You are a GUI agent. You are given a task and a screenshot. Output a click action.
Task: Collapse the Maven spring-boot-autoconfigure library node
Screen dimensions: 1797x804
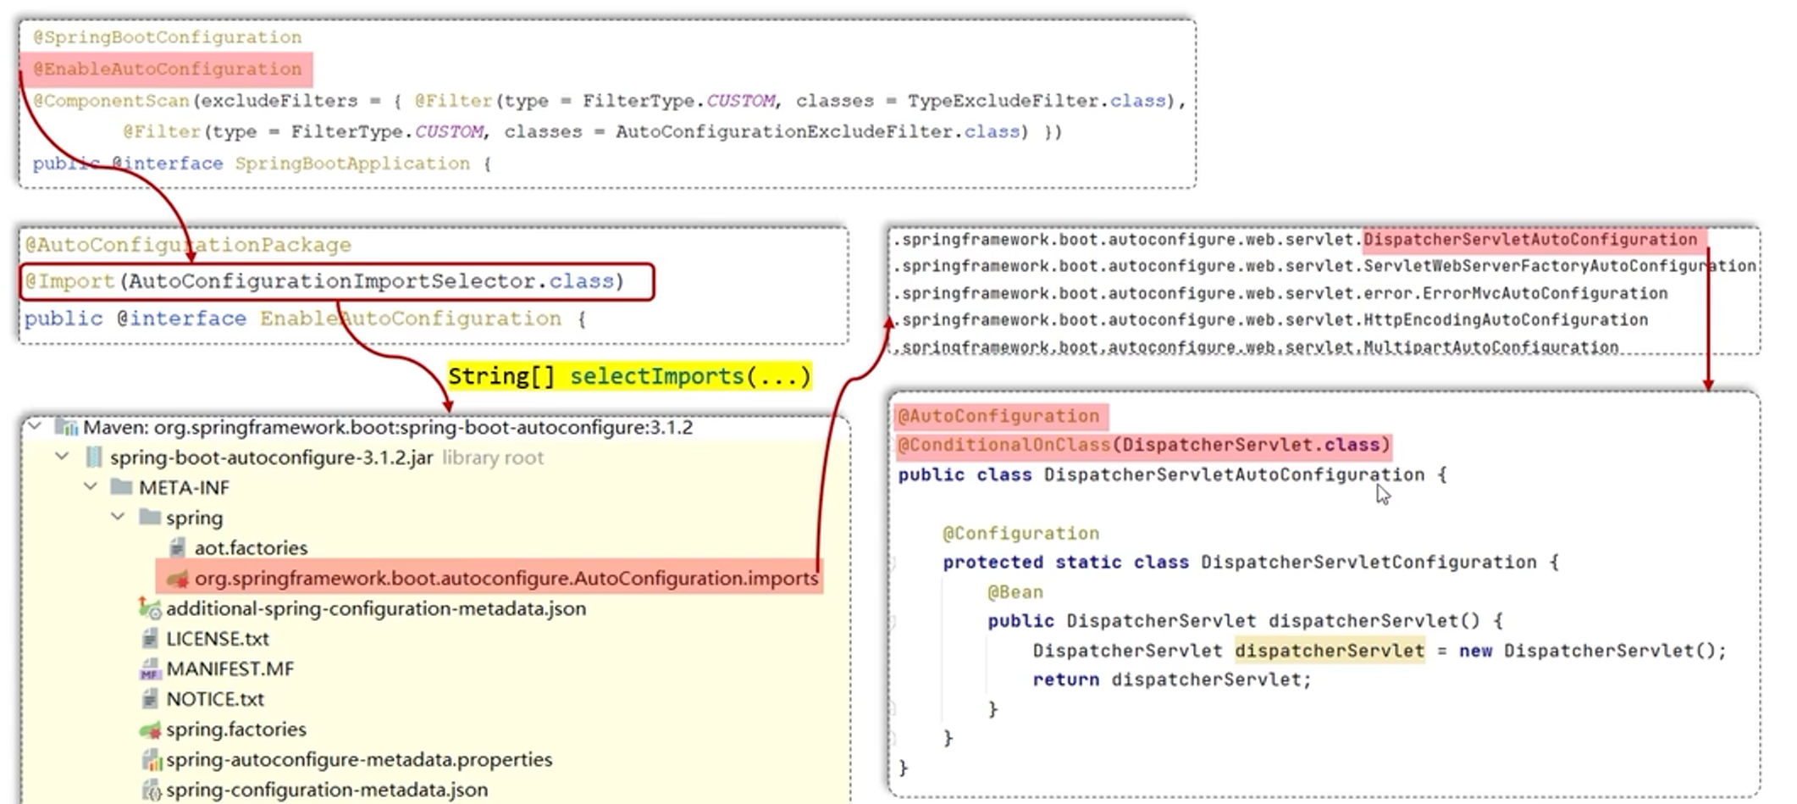[35, 426]
